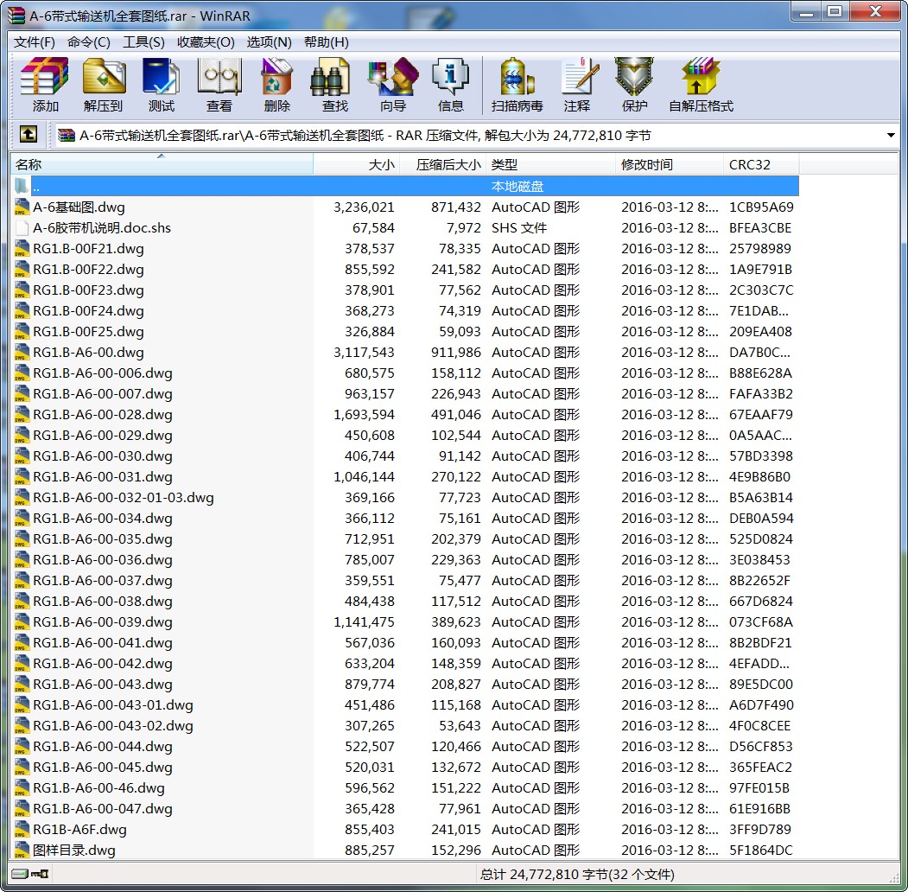Select the 图样目录.dwg file row
908x892 pixels.
click(74, 851)
